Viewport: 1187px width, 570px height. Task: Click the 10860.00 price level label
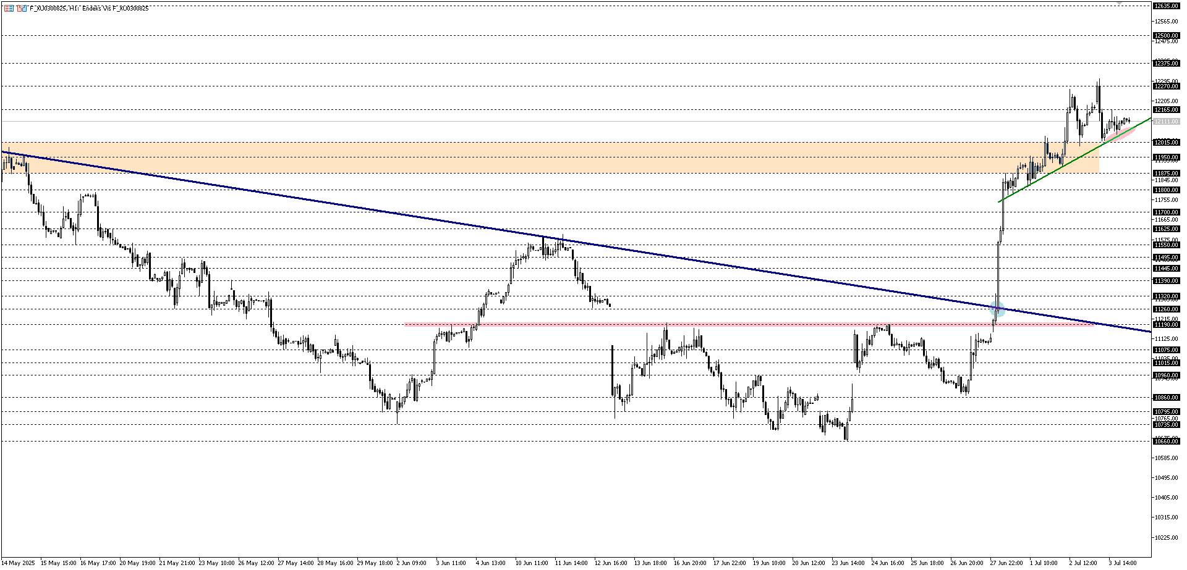(x=1166, y=398)
